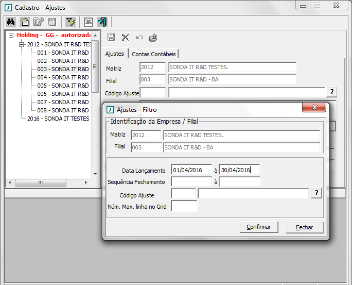352x285 pixels.
Task: Click the edit document pencil toolbar icon
Action: [38, 22]
